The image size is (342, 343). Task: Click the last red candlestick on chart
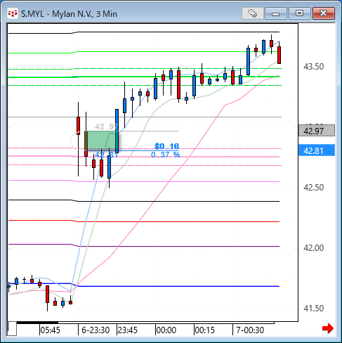pyautogui.click(x=279, y=55)
